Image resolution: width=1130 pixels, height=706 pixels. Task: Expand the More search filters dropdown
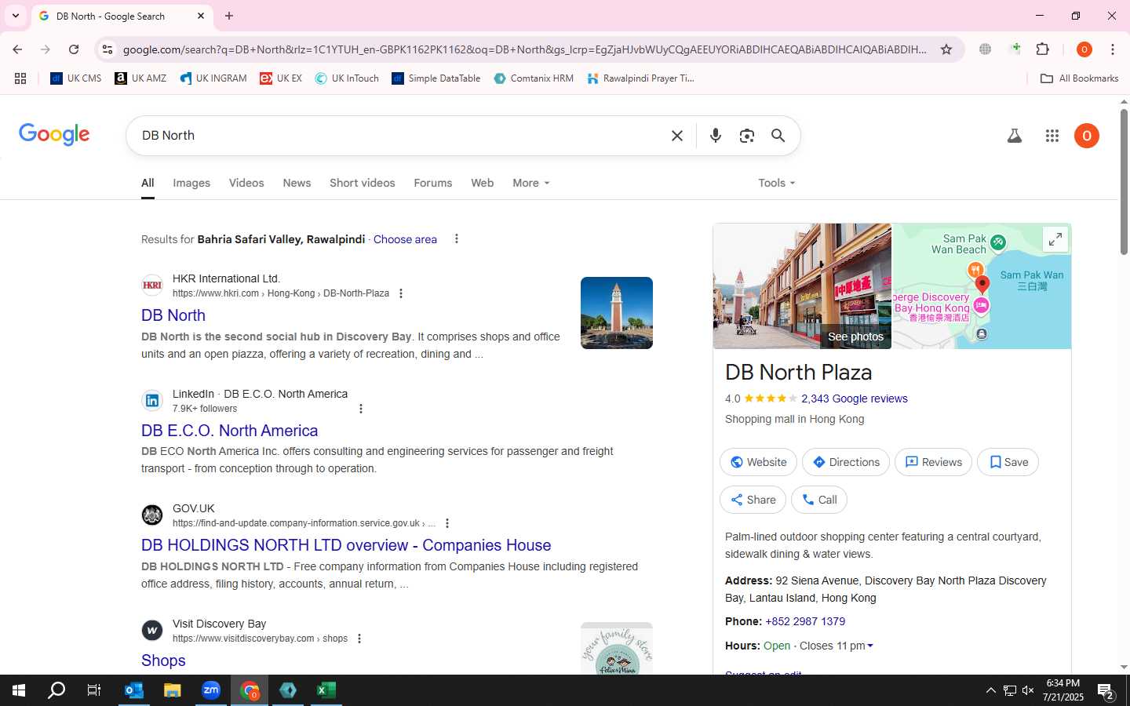coord(531,183)
